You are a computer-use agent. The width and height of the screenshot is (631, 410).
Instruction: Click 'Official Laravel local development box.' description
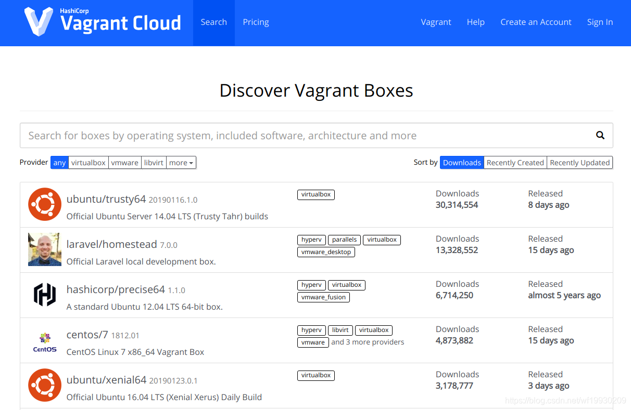pos(141,261)
